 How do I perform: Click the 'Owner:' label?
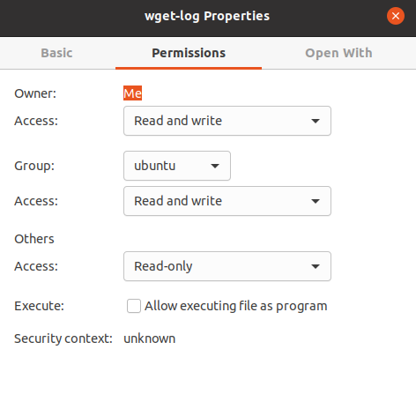[x=35, y=93]
